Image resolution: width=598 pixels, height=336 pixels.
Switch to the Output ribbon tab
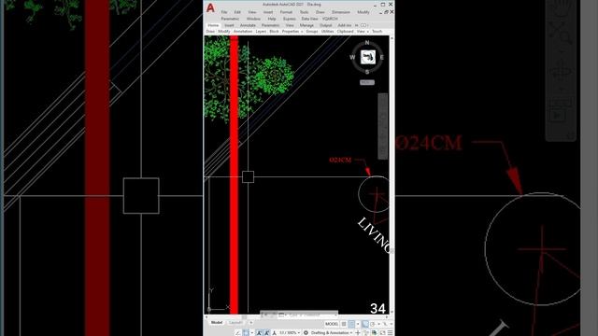coord(326,25)
